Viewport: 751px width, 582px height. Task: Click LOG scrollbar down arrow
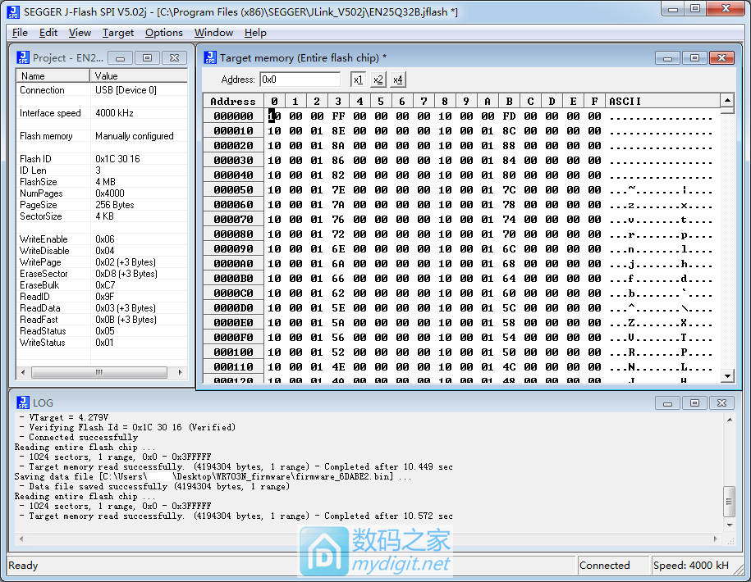coord(730,525)
